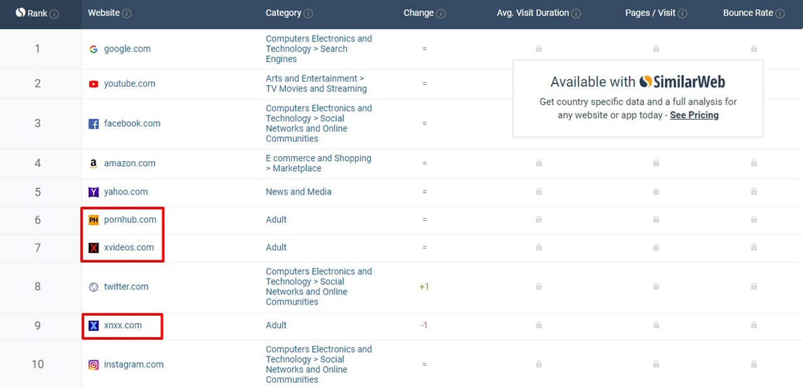Click the info icon beside Website header
This screenshot has width=803, height=389.
(127, 13)
